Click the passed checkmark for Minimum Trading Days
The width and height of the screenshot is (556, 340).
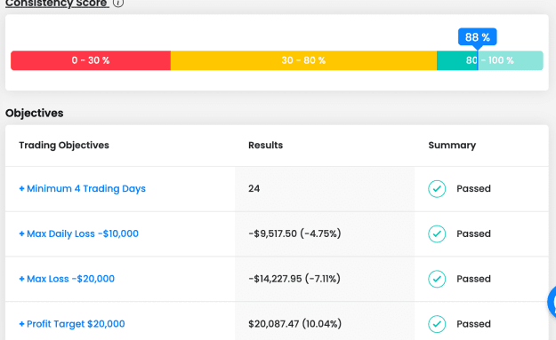click(x=437, y=188)
